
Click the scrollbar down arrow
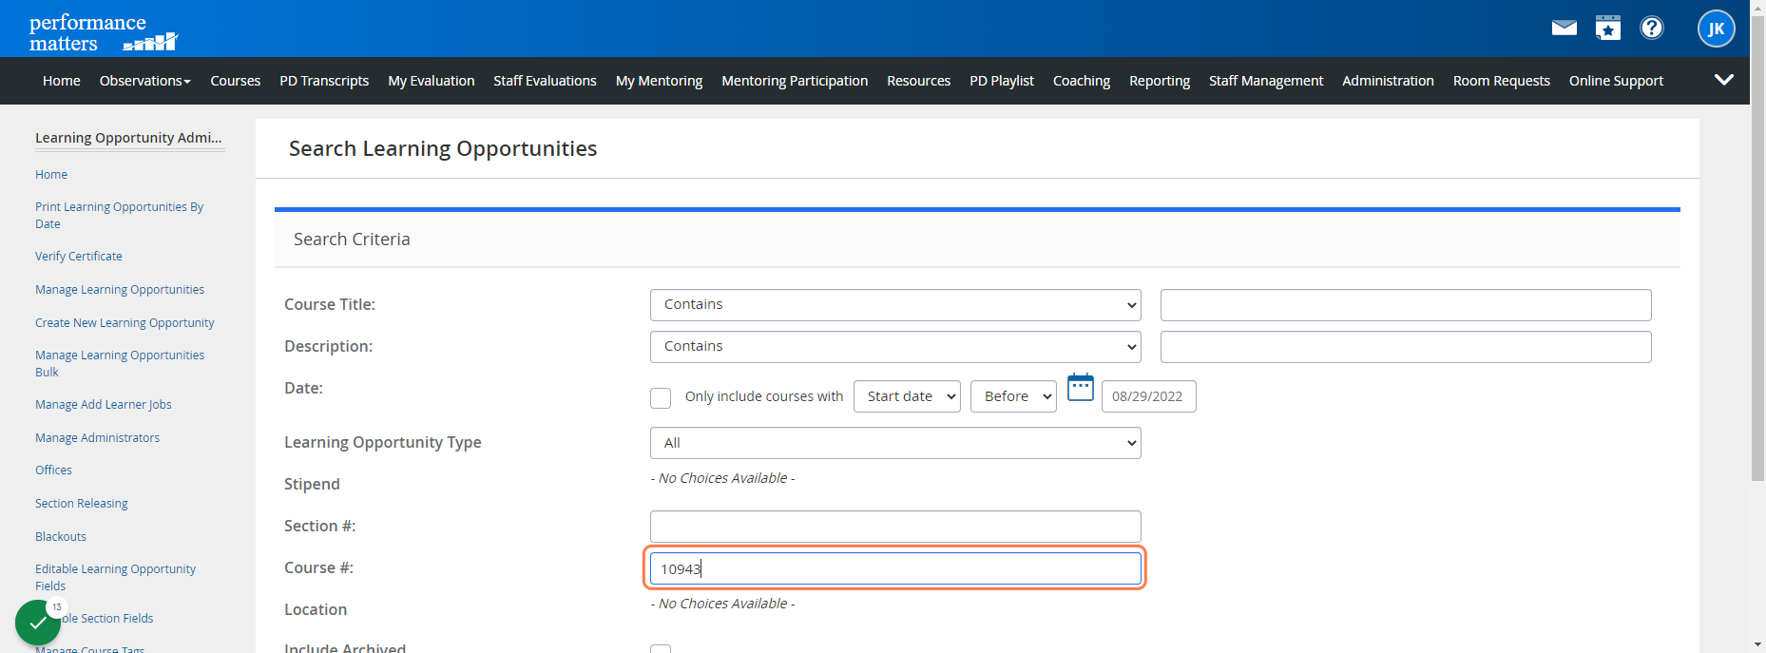pos(1757,644)
